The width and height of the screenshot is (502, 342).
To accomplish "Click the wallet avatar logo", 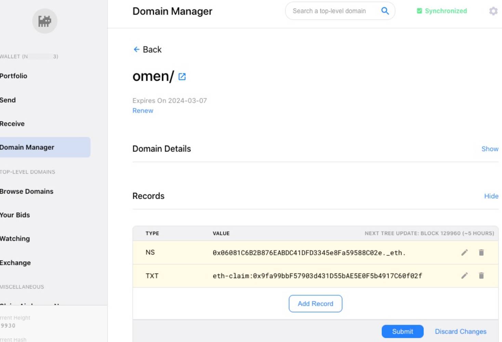I will coord(45,21).
